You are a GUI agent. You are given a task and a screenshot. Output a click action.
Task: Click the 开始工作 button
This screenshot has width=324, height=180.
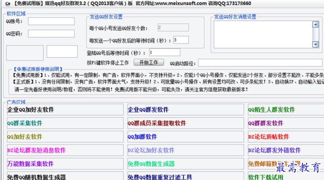tap(149, 63)
